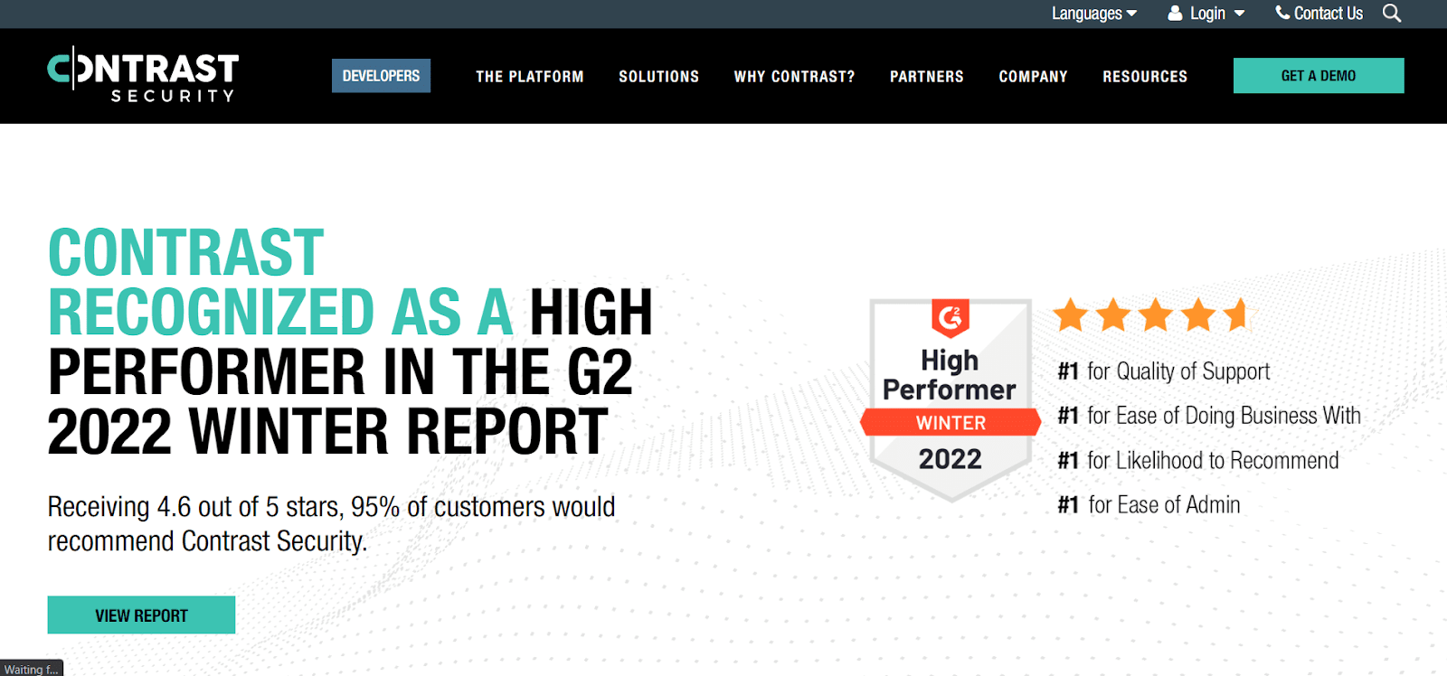
Task: Click the search magnifier icon
Action: 1392,14
